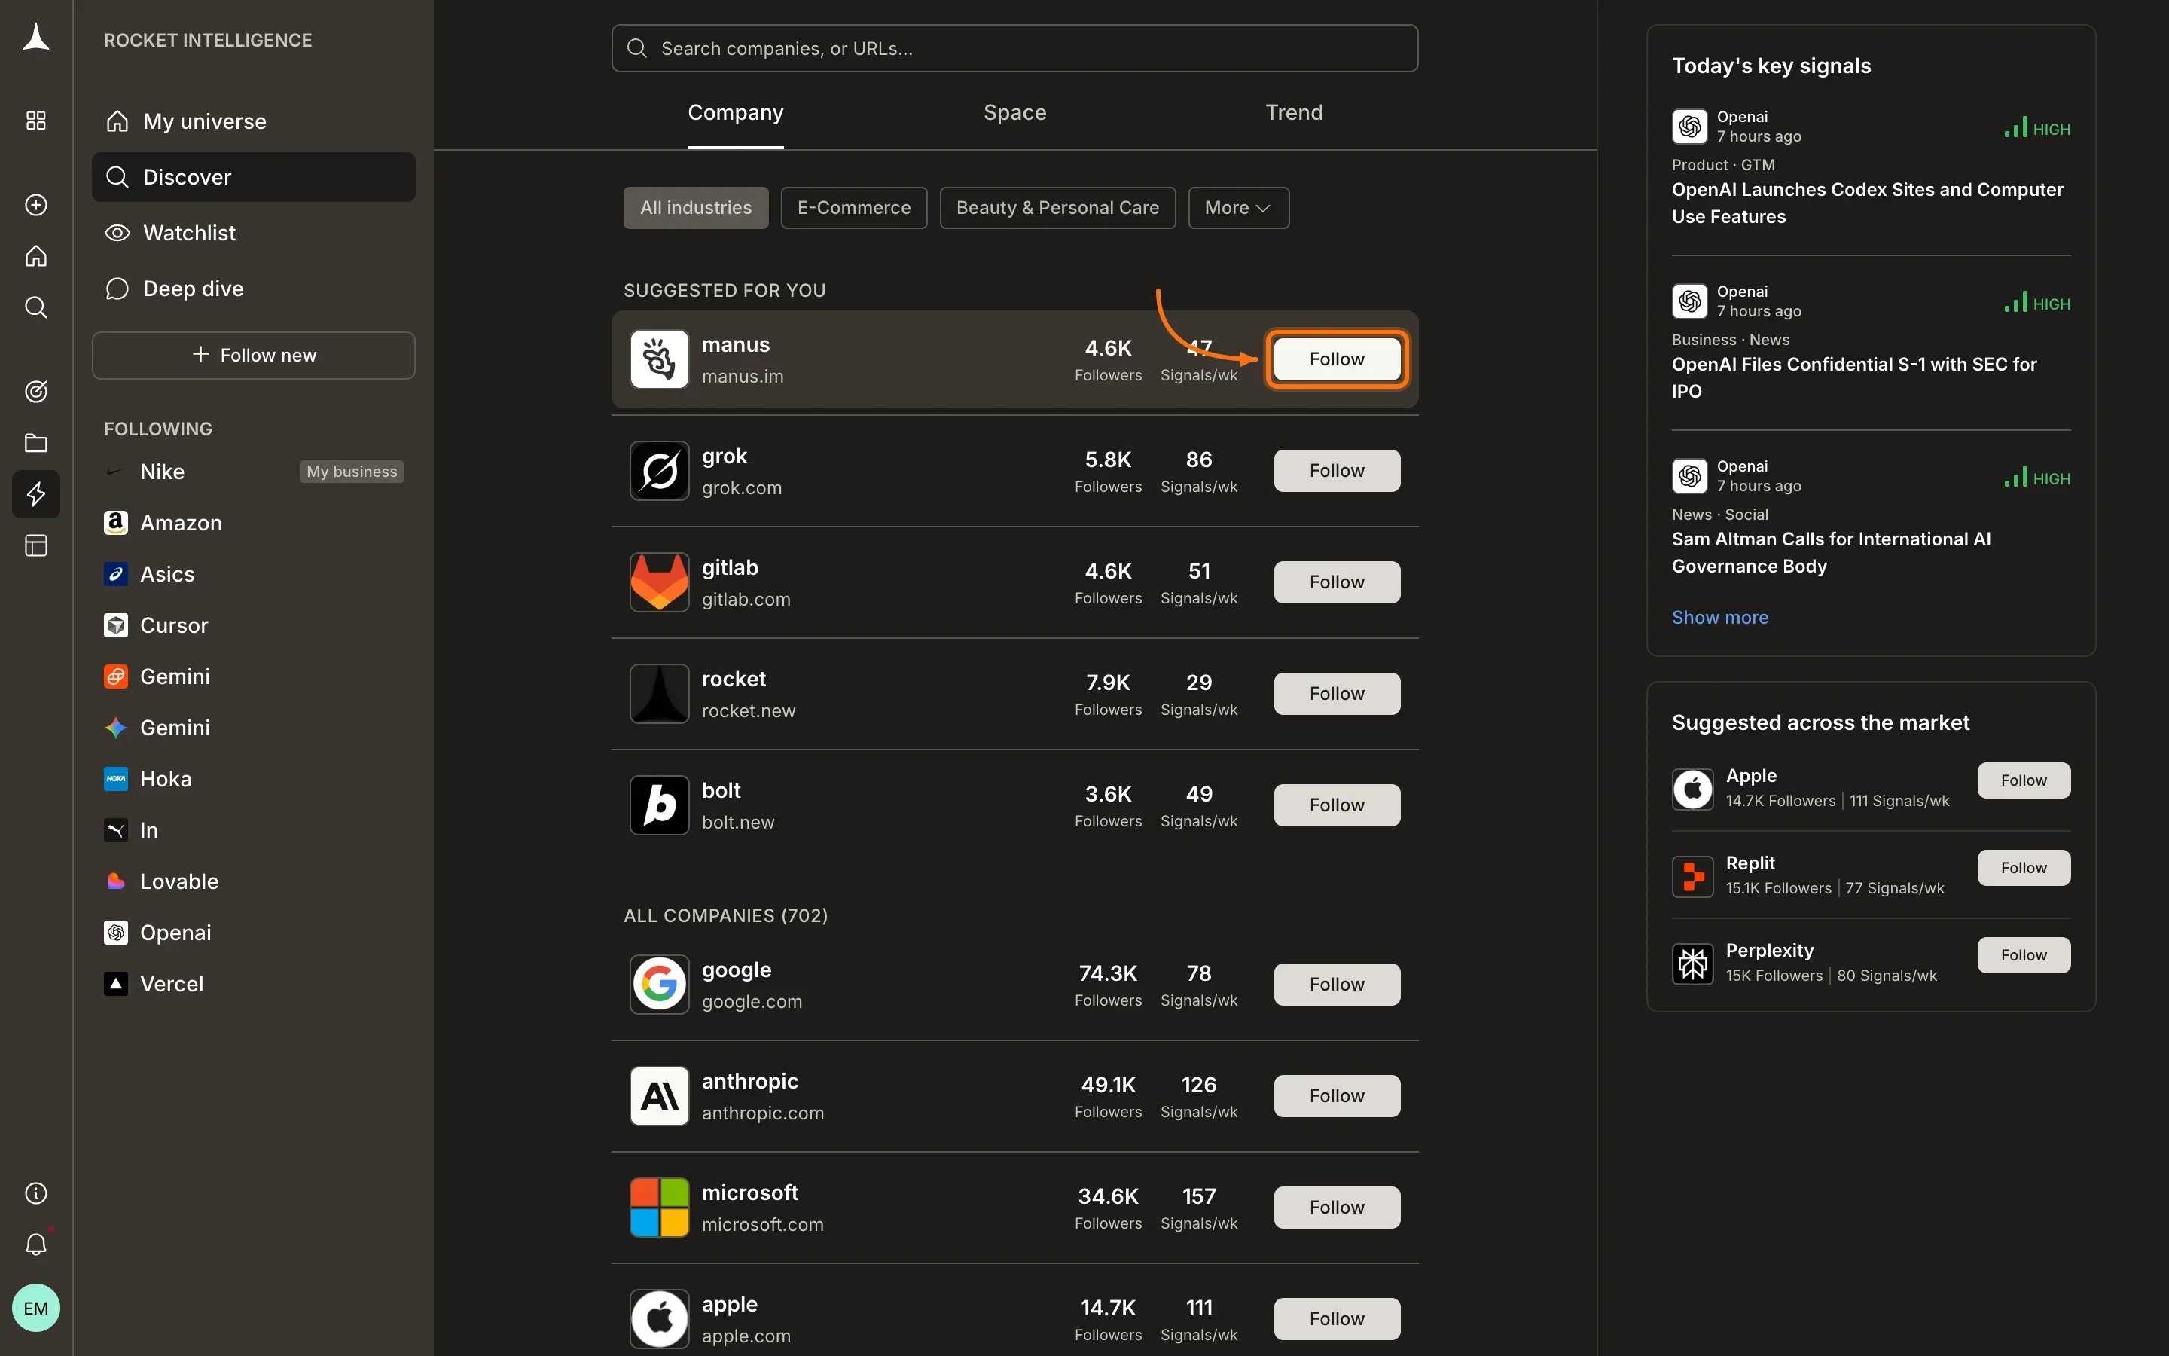Open Sam Altman AI Governance signal headline

[1830, 552]
